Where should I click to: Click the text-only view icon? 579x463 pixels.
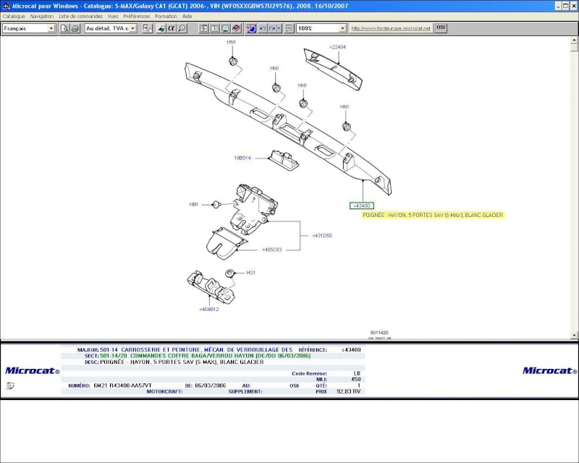(x=214, y=28)
